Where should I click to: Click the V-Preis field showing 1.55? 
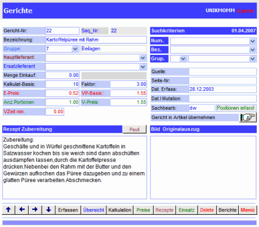click(128, 102)
